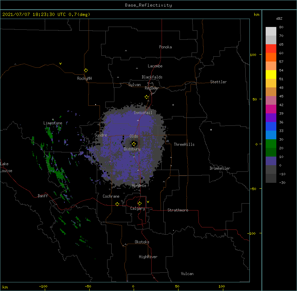This screenshot has width=297, height=291.
Task: Select the purple 10 dBZ color swatch
Action: (x=271, y=161)
